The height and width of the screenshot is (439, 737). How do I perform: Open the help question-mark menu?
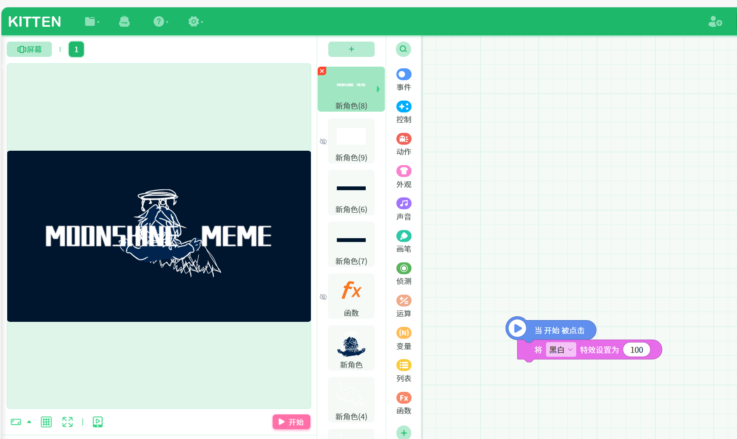pyautogui.click(x=161, y=22)
